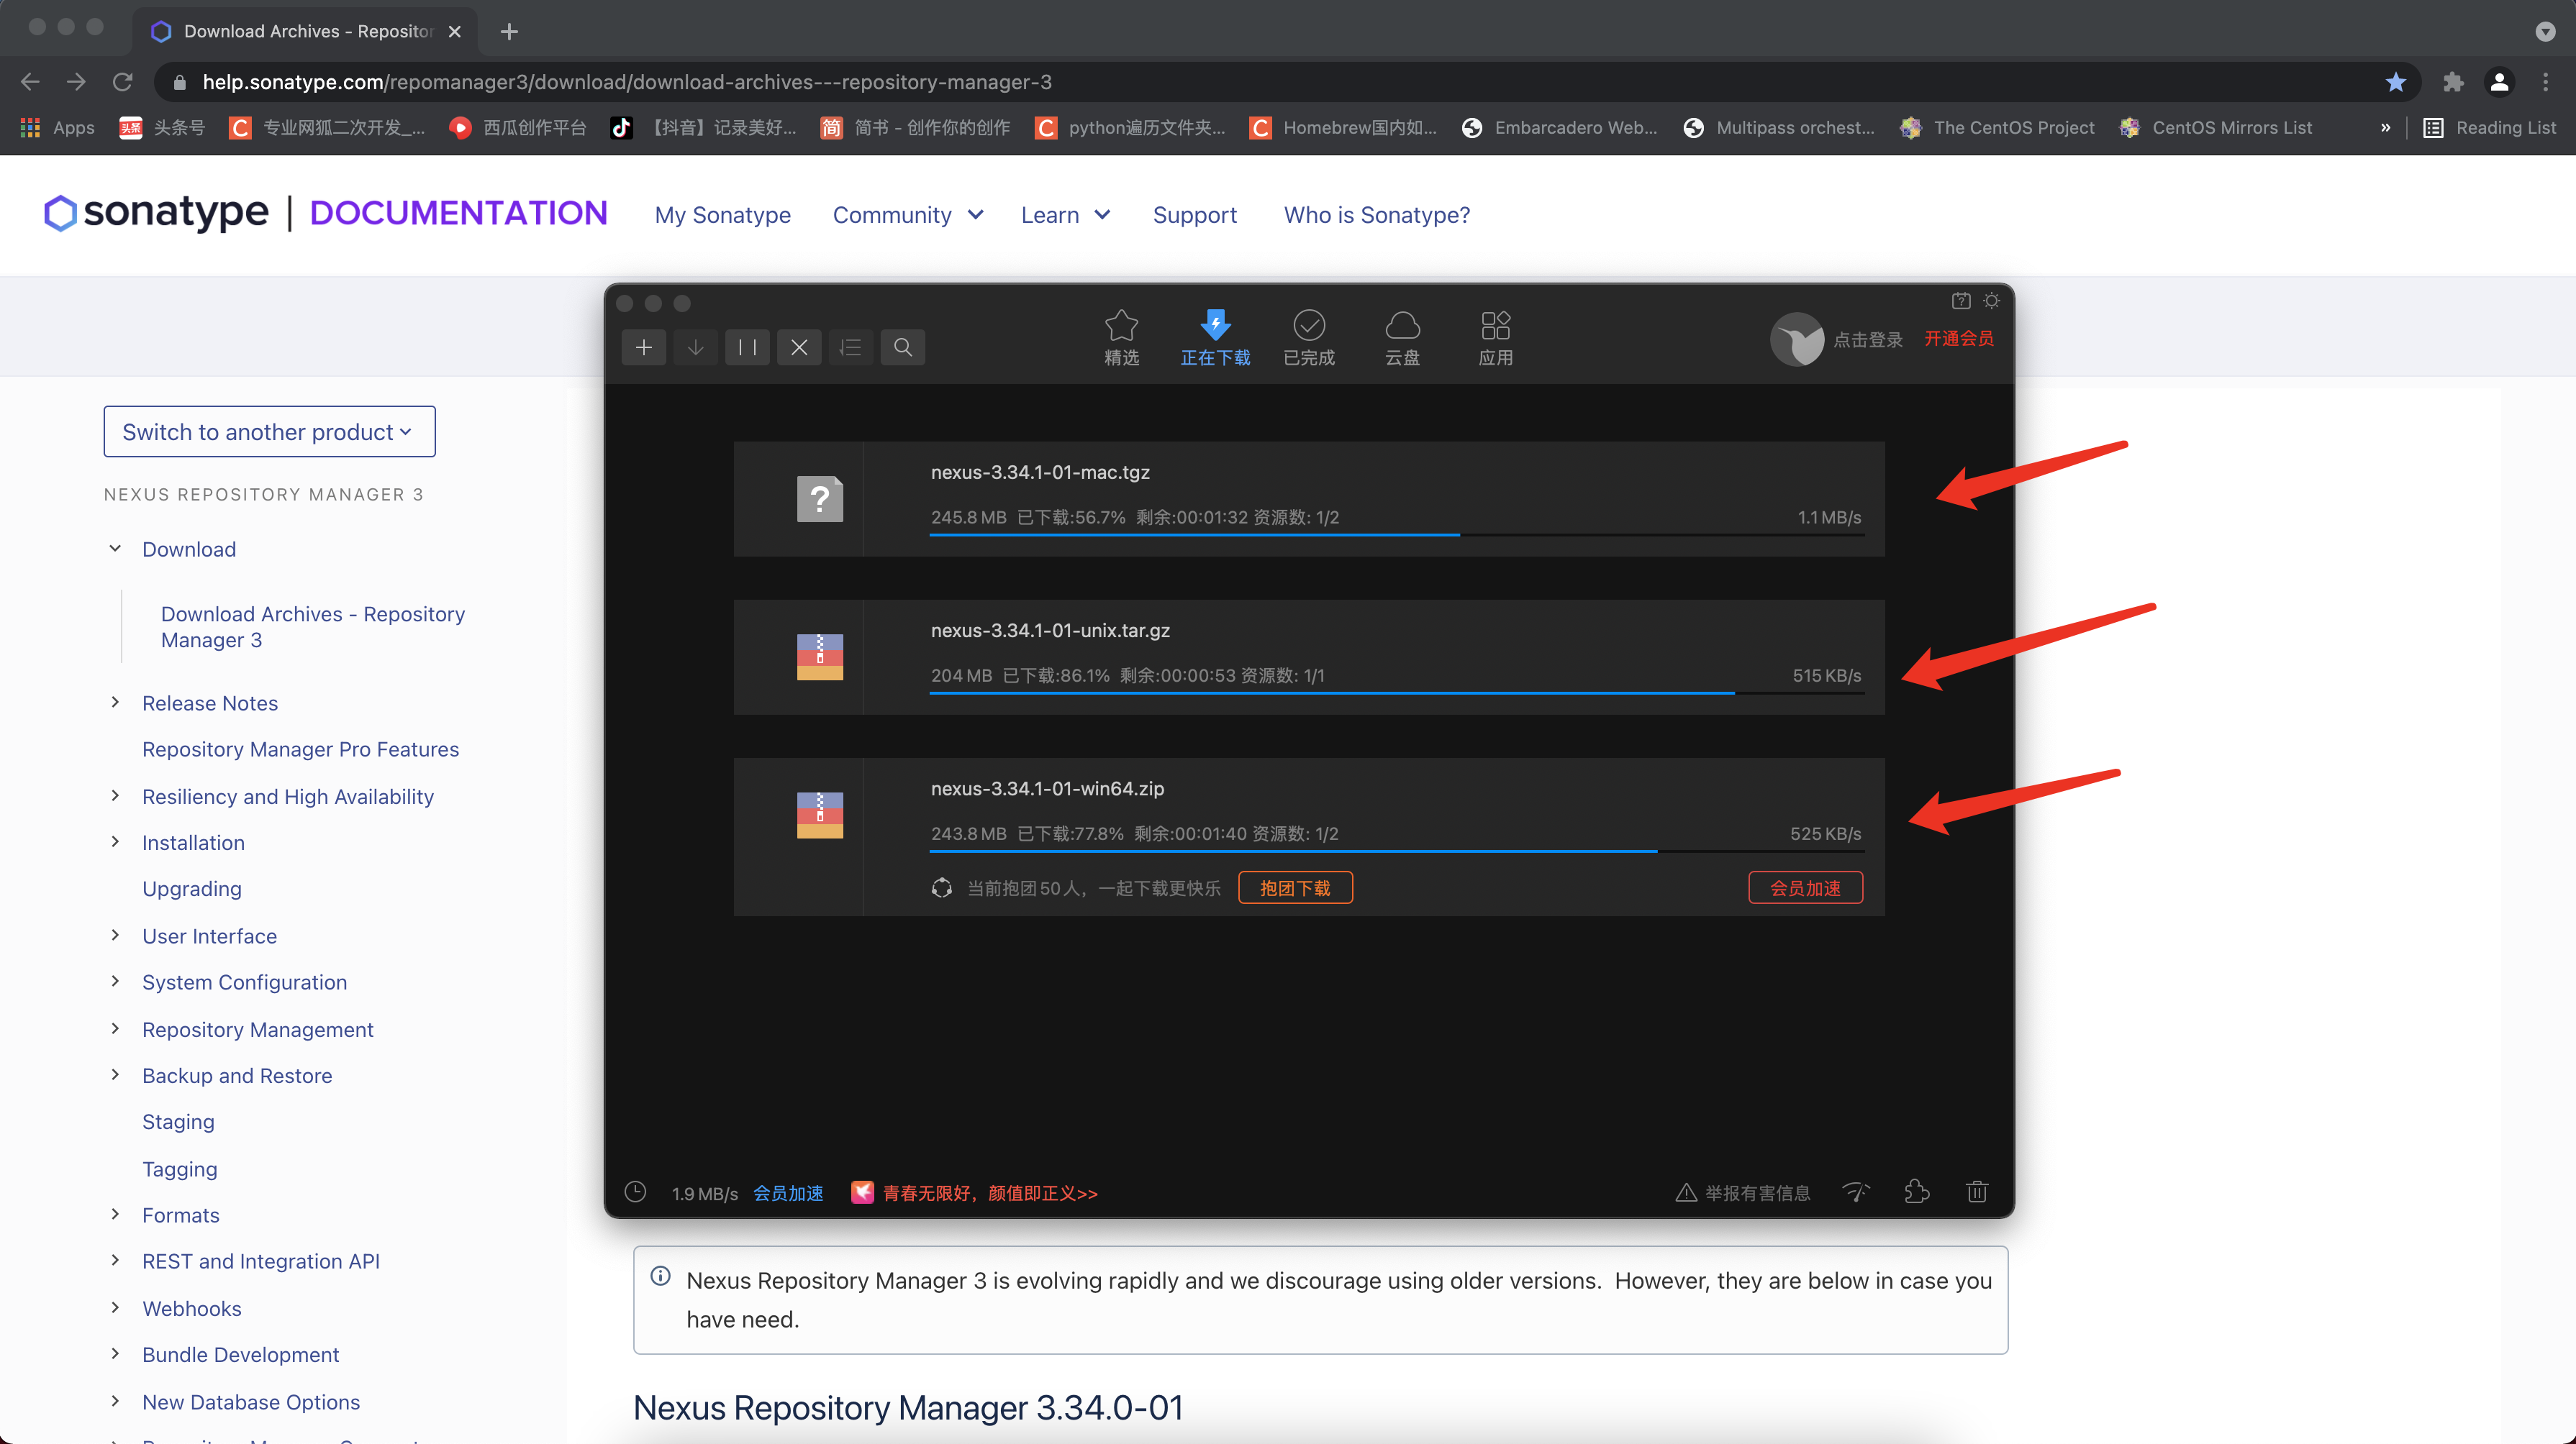Viewport: 2576px width, 1444px height.
Task: Click the The CentOS Project bookmark
Action: click(x=1997, y=127)
